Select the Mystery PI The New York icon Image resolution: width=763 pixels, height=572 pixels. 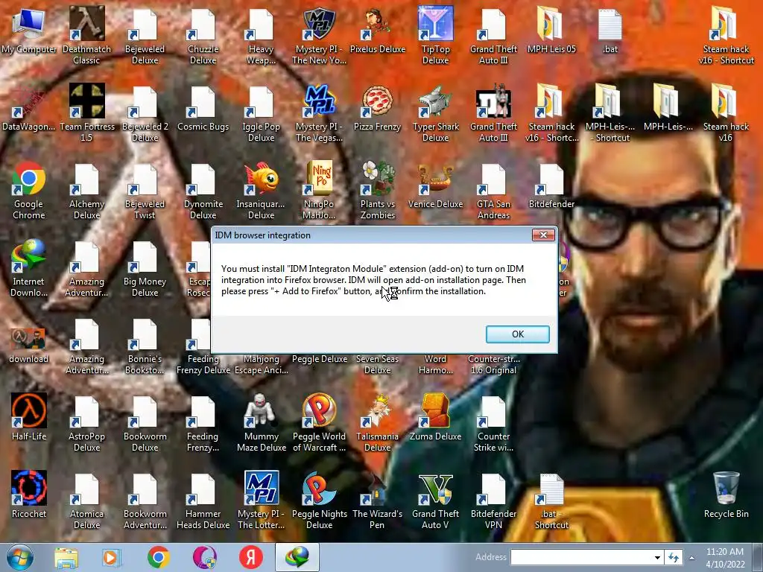point(319,36)
